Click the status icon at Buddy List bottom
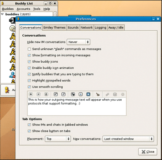162x160 pixels. (x=6, y=90)
